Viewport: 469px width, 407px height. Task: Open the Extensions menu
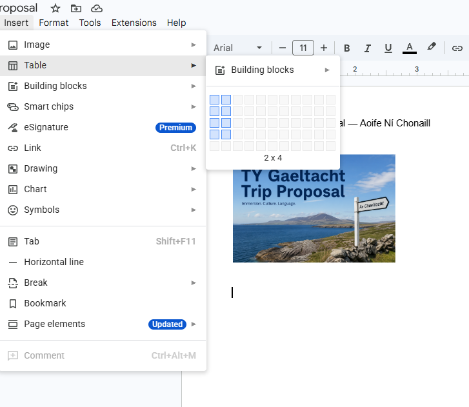[x=134, y=23]
